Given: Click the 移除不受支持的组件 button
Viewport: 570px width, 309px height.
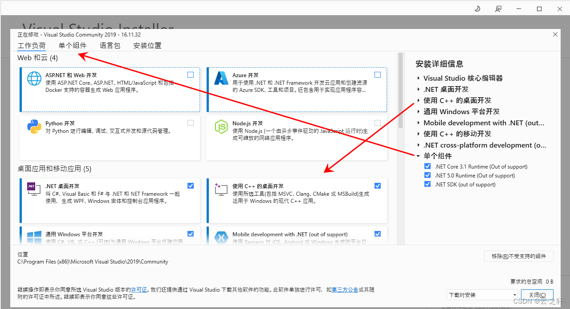Looking at the screenshot, I should point(518,256).
